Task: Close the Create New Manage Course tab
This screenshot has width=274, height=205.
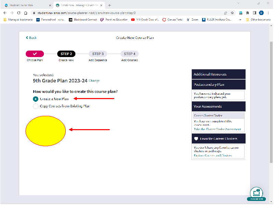Action: pos(101,5)
